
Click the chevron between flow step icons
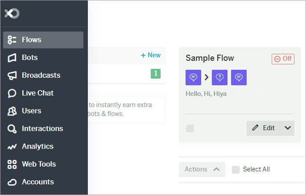(206, 77)
